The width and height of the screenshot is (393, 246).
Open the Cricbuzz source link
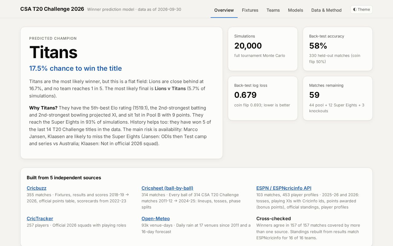(x=37, y=188)
